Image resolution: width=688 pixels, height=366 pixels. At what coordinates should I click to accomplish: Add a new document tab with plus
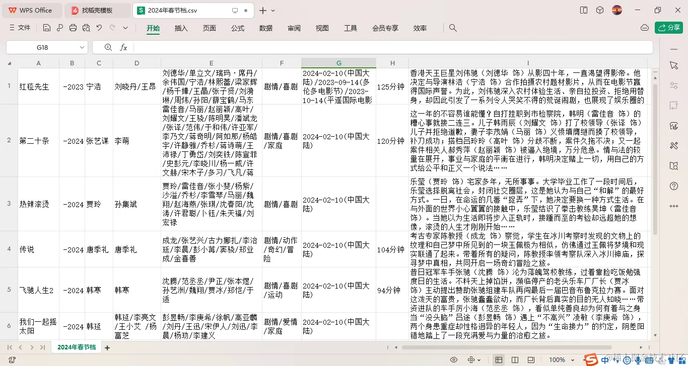pos(263,10)
